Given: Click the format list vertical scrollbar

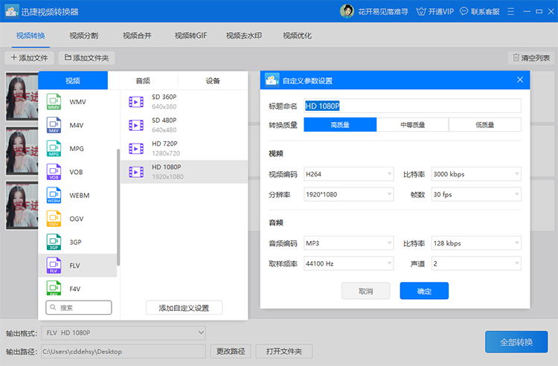Looking at the screenshot, I should [x=118, y=207].
